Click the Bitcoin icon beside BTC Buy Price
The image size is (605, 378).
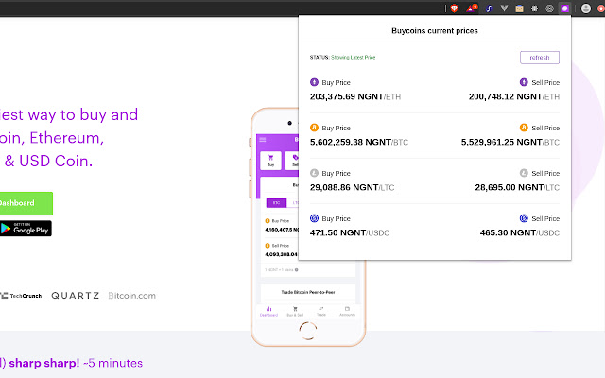click(x=314, y=128)
